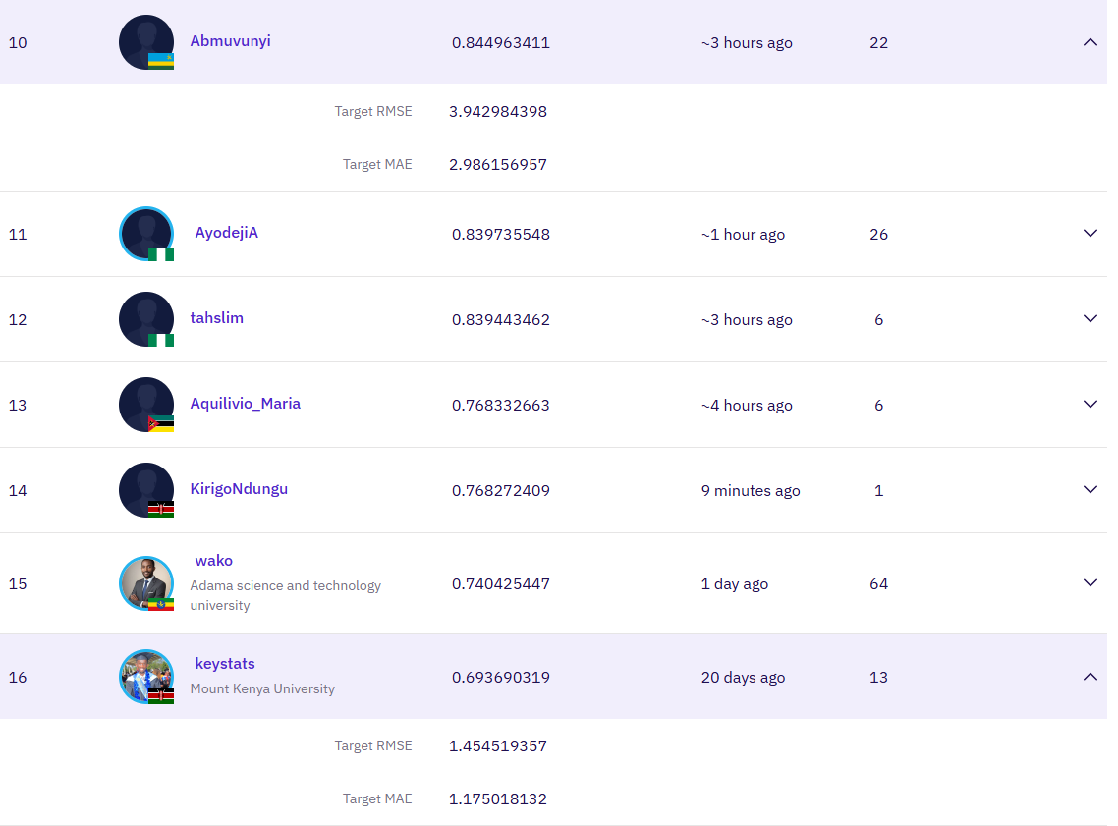The image size is (1118, 826).
Task: Expand wako's score details
Action: point(1090,583)
